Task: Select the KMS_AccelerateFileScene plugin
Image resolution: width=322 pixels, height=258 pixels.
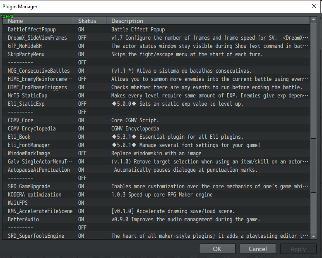Action: (156, 211)
